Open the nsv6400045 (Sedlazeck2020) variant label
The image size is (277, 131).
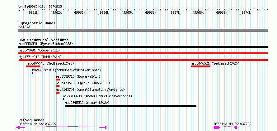coord(50,63)
